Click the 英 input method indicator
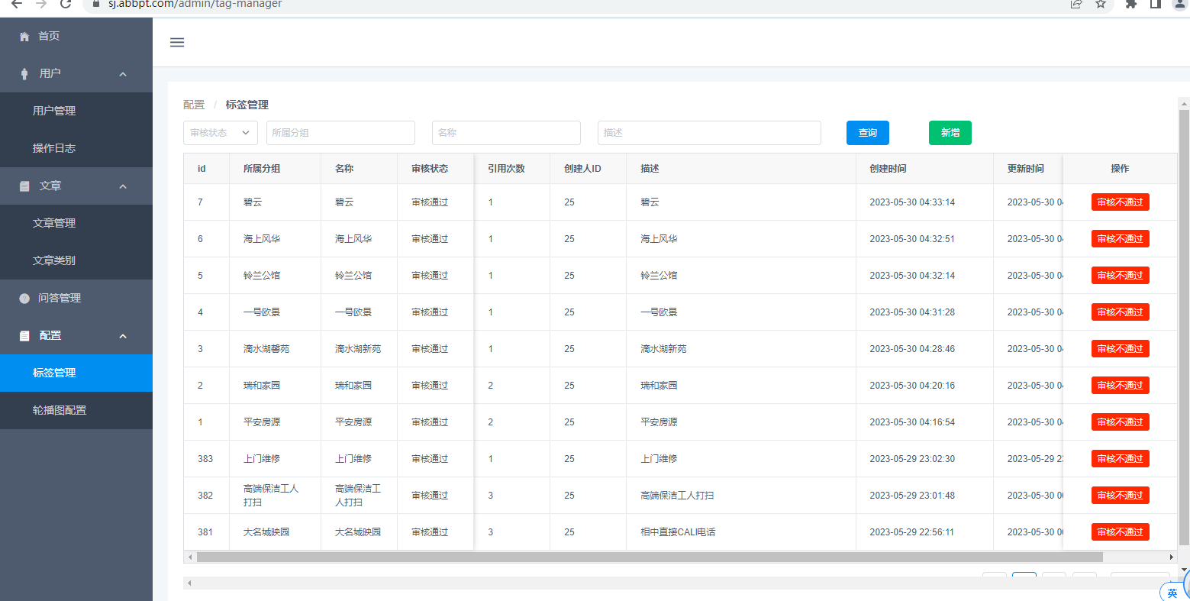 [x=1172, y=593]
